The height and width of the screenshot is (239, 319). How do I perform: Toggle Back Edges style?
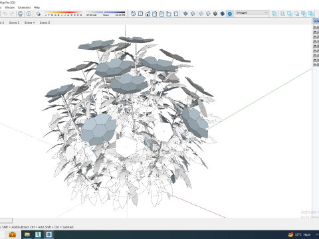coord(193,14)
